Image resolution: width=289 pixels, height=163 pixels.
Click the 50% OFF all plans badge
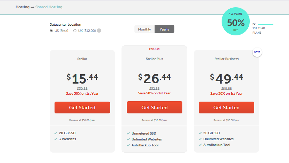pyautogui.click(x=236, y=22)
